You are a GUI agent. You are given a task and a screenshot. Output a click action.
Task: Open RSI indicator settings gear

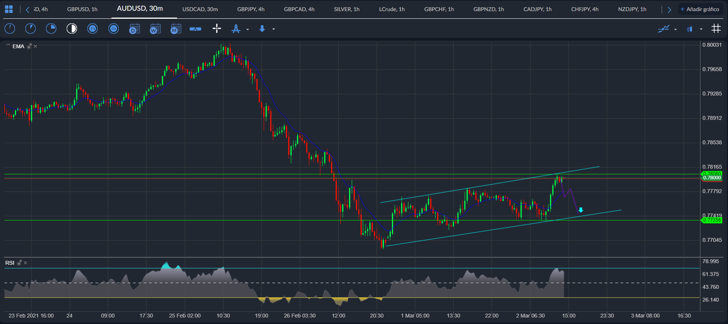point(19,263)
